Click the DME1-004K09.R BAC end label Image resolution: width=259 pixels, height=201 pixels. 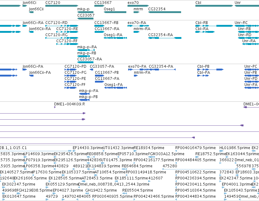click(69, 104)
